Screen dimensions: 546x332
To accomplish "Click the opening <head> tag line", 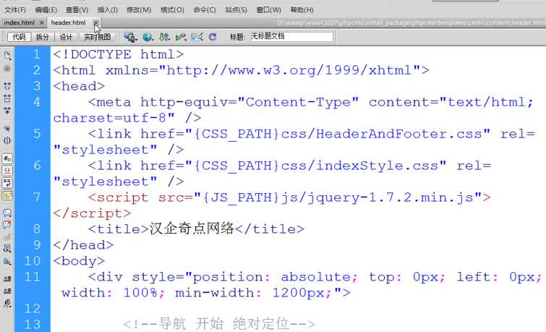I will coord(79,86).
